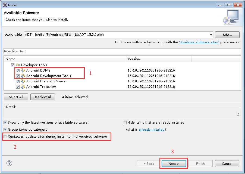Click the Android Traceview plugin icon
Viewport: 245px width, 174px height.
point(23,87)
